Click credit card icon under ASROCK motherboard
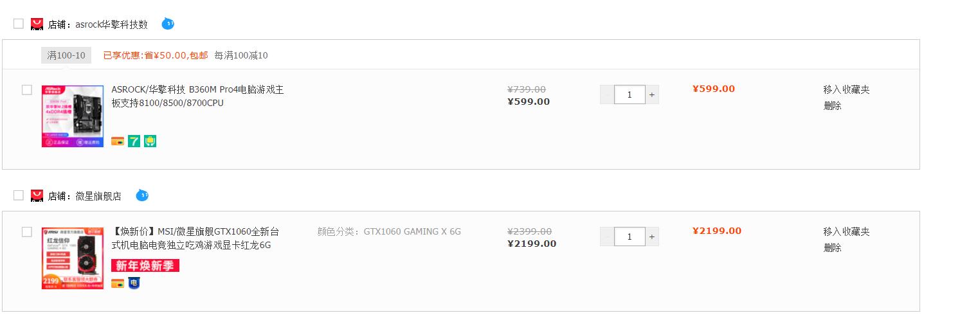The image size is (960, 322). [x=118, y=141]
